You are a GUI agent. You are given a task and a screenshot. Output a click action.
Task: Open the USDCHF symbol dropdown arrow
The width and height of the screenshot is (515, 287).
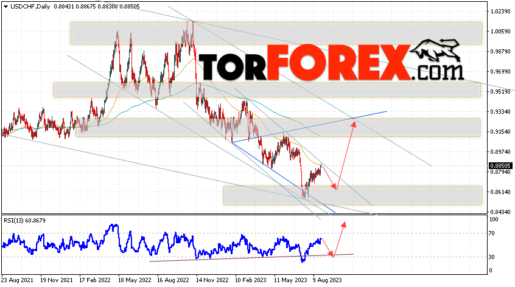pyautogui.click(x=5, y=7)
